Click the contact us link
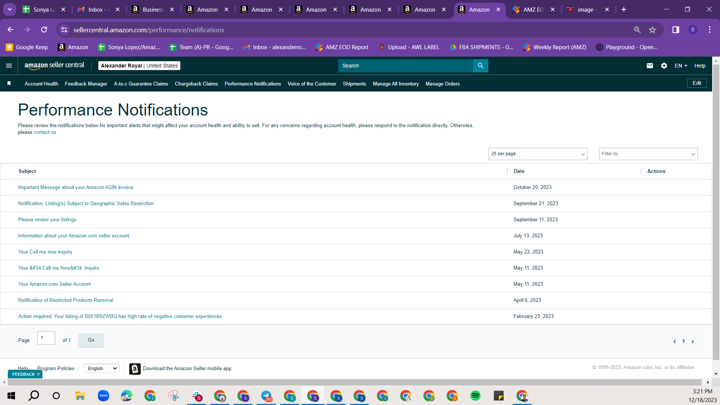Viewport: 720px width, 405px height. 45,132
